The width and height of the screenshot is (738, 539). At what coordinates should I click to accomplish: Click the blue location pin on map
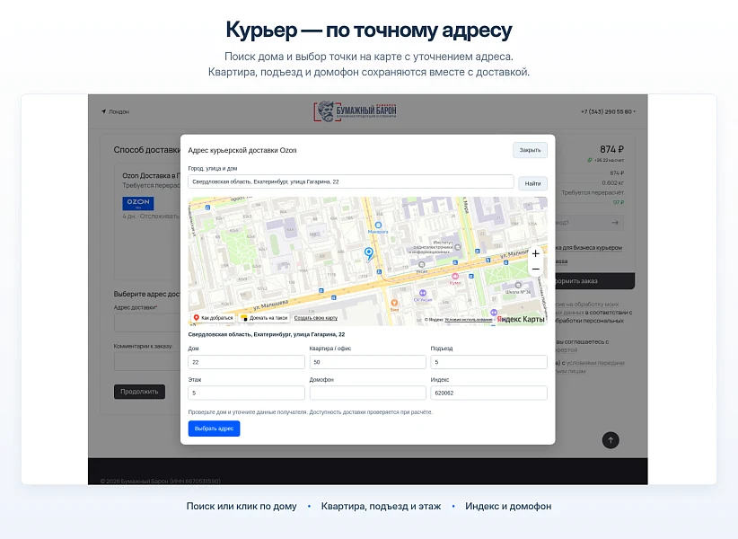pyautogui.click(x=369, y=253)
